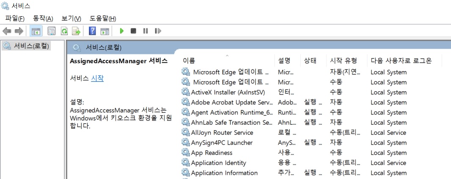451x179 pixels.
Task: Click gear icon beside Agent Activation Runtime
Action: coord(186,112)
